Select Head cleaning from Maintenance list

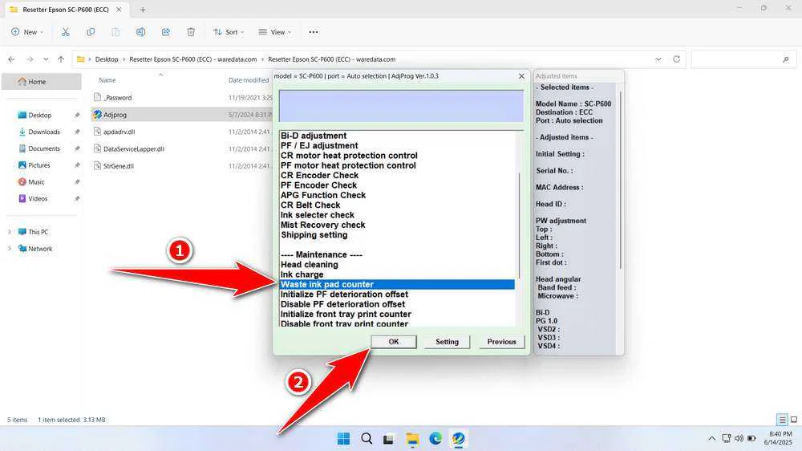[x=310, y=265]
